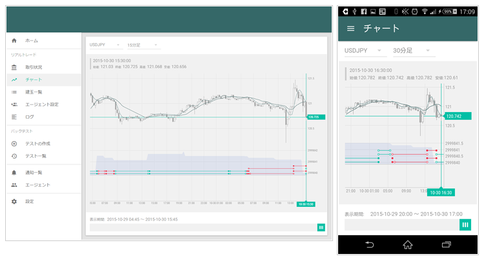Click the 2015-10-30 16:30:00 timestamp on mobile
This screenshot has height=263, width=484.
coord(370,70)
